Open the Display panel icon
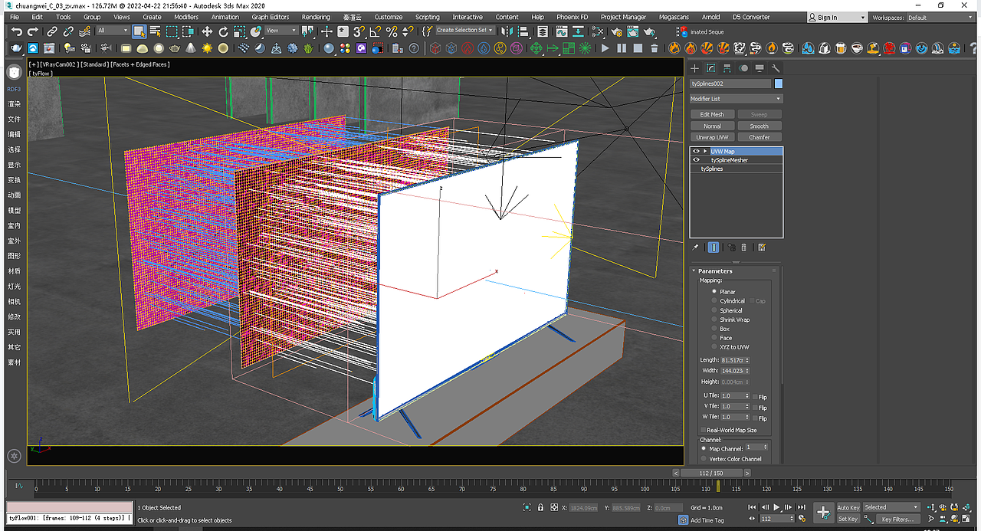981x531 pixels. point(760,68)
